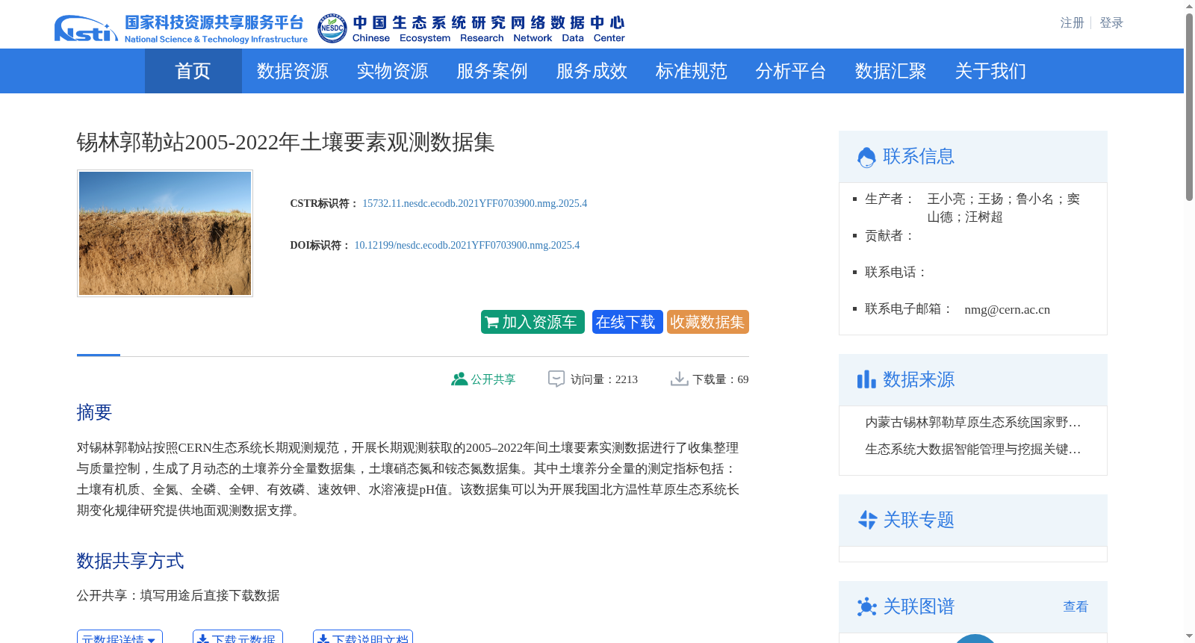The image size is (1195, 643).
Task: Click the 关联专题 panel heading text
Action: click(x=919, y=520)
